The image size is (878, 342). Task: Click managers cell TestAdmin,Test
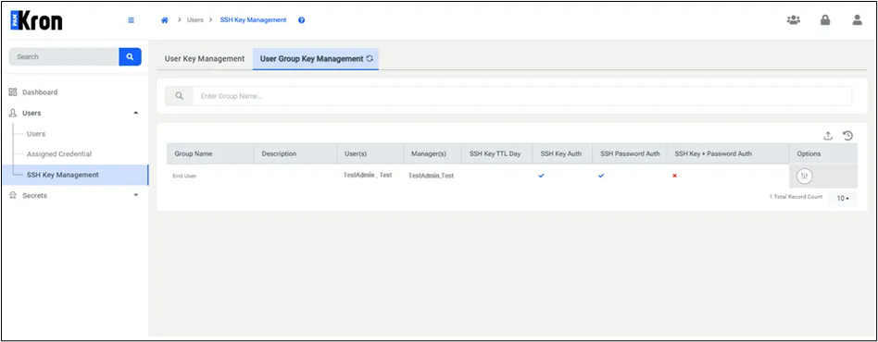[x=431, y=176]
